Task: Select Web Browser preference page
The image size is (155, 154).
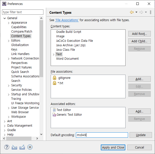Action: coord(20,112)
